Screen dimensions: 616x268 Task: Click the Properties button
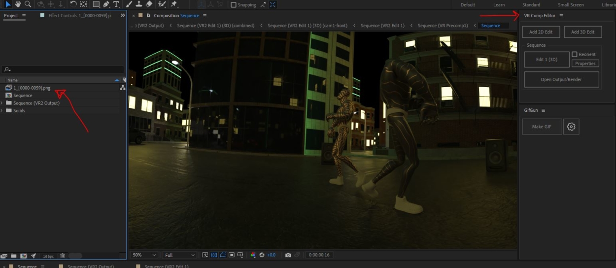point(585,64)
